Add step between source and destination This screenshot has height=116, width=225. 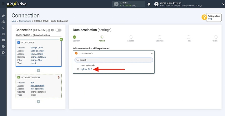(38, 70)
